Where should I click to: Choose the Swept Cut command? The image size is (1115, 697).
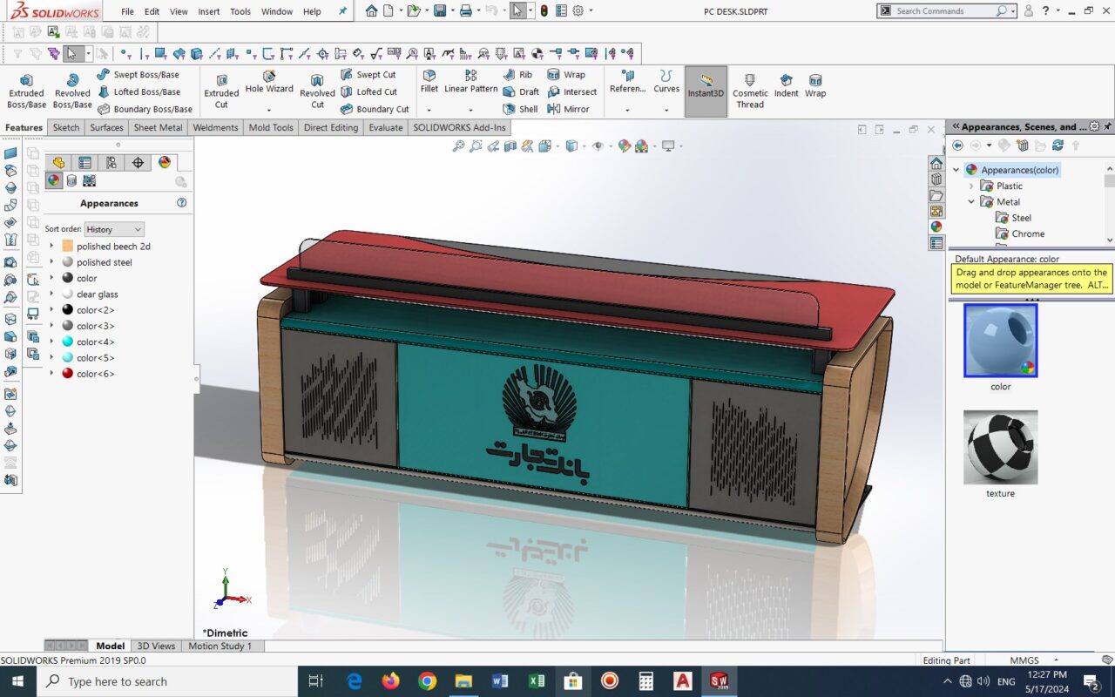[x=368, y=75]
